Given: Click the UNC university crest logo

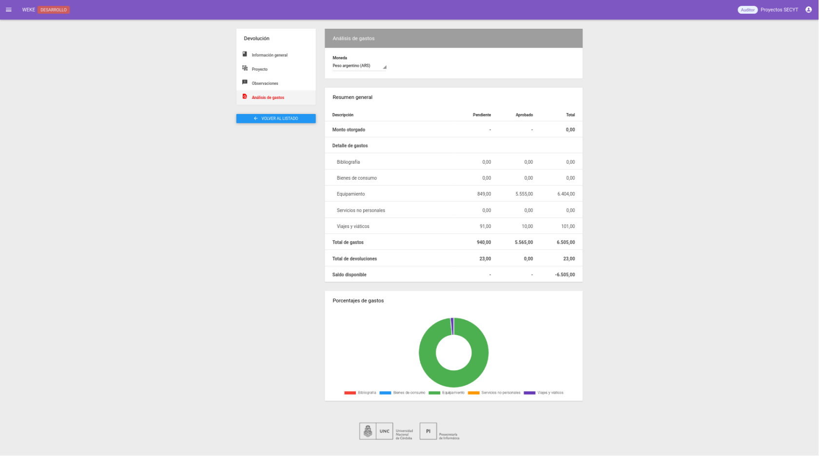Looking at the screenshot, I should (x=368, y=431).
